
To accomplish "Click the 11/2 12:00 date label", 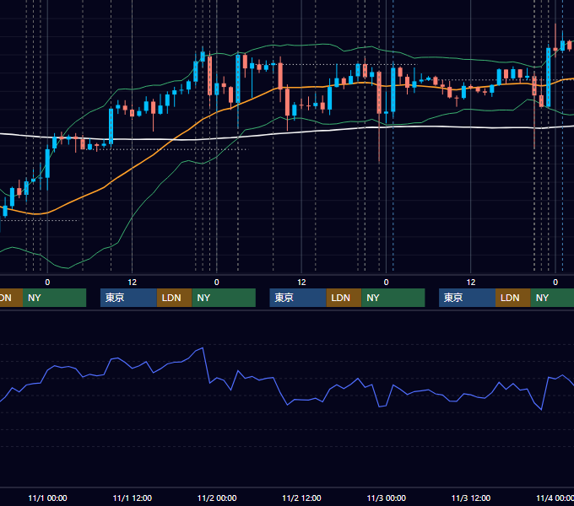I will tap(301, 498).
